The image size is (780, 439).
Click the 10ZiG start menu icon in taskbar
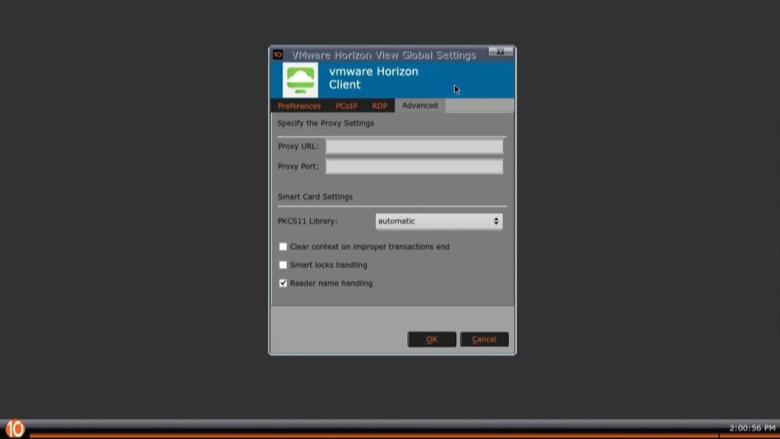pos(14,428)
